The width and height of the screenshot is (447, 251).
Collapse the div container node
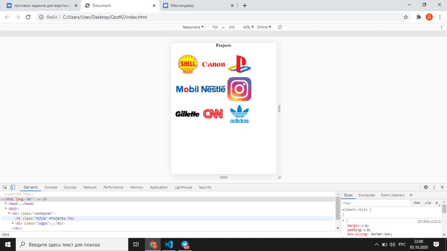tap(9, 213)
